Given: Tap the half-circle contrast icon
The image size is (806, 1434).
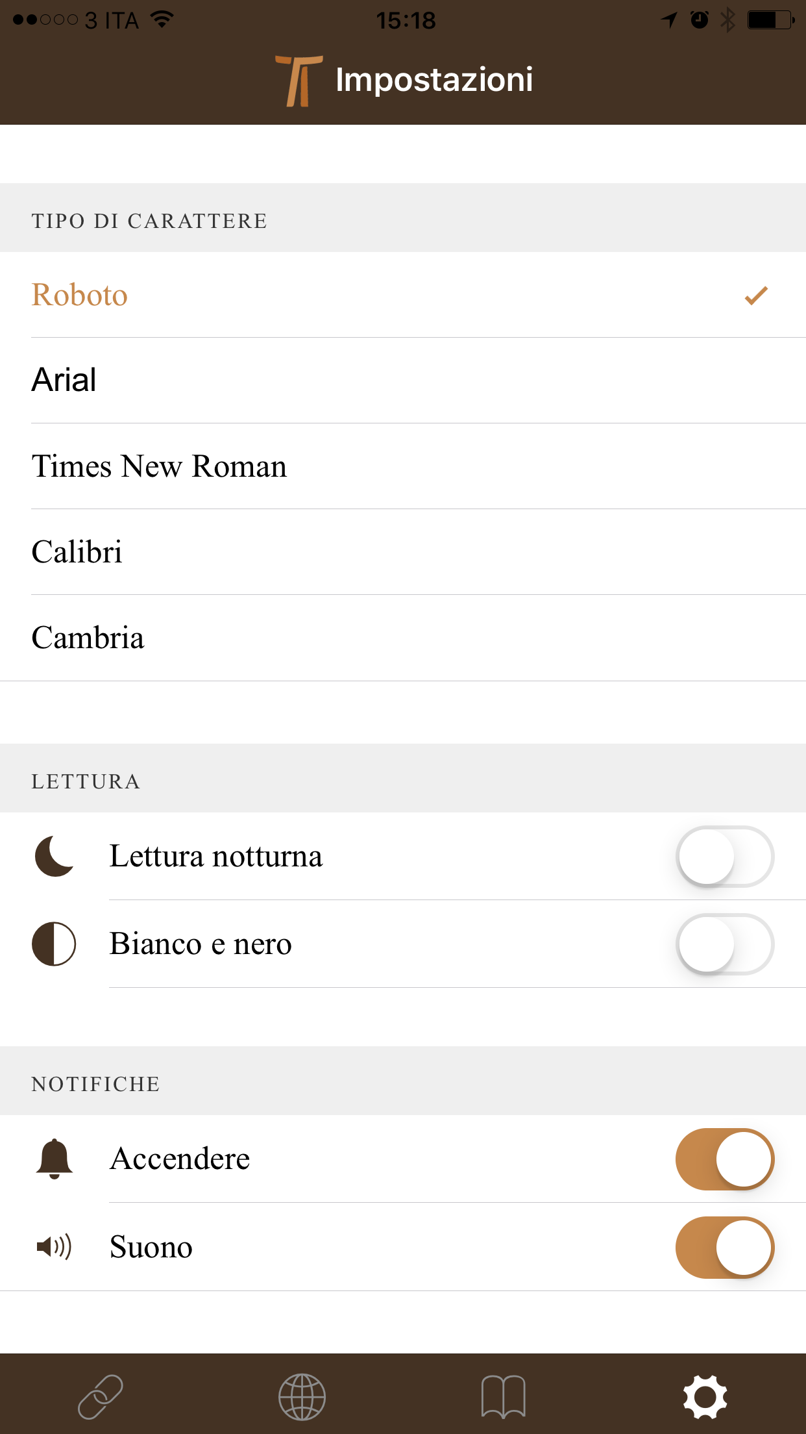Looking at the screenshot, I should click(54, 944).
